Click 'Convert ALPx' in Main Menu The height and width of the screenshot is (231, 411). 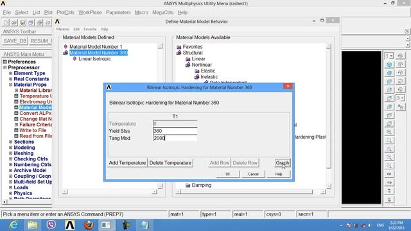[x=35, y=113]
